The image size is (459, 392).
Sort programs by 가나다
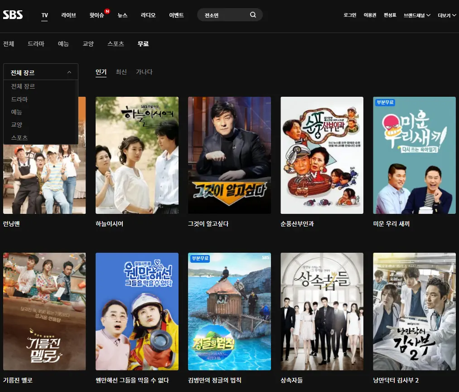144,72
